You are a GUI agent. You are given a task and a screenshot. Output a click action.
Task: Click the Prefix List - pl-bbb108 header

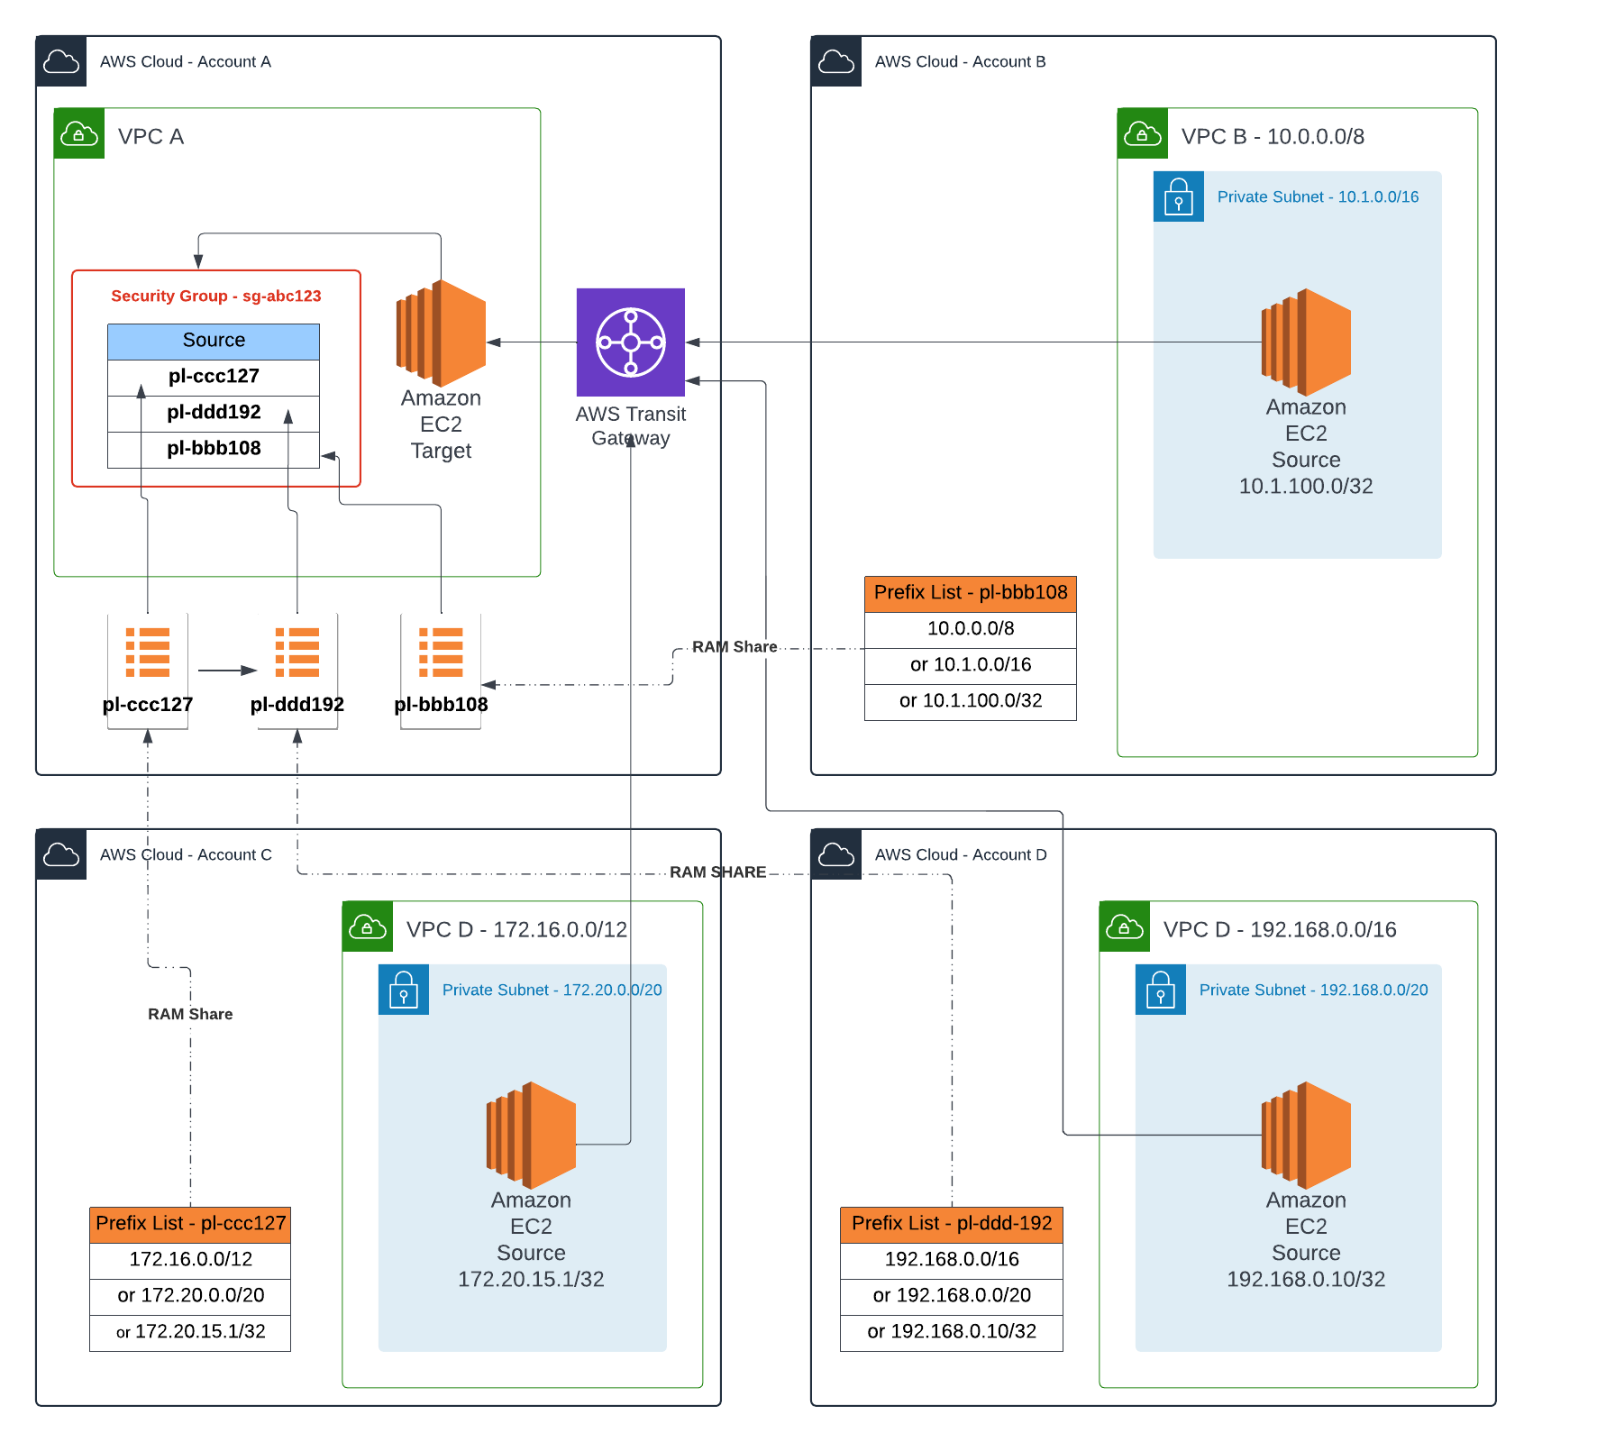tap(971, 594)
